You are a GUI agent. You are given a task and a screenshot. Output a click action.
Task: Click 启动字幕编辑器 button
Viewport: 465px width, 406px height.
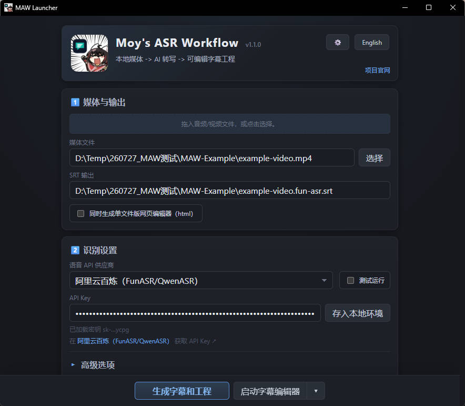pyautogui.click(x=270, y=391)
